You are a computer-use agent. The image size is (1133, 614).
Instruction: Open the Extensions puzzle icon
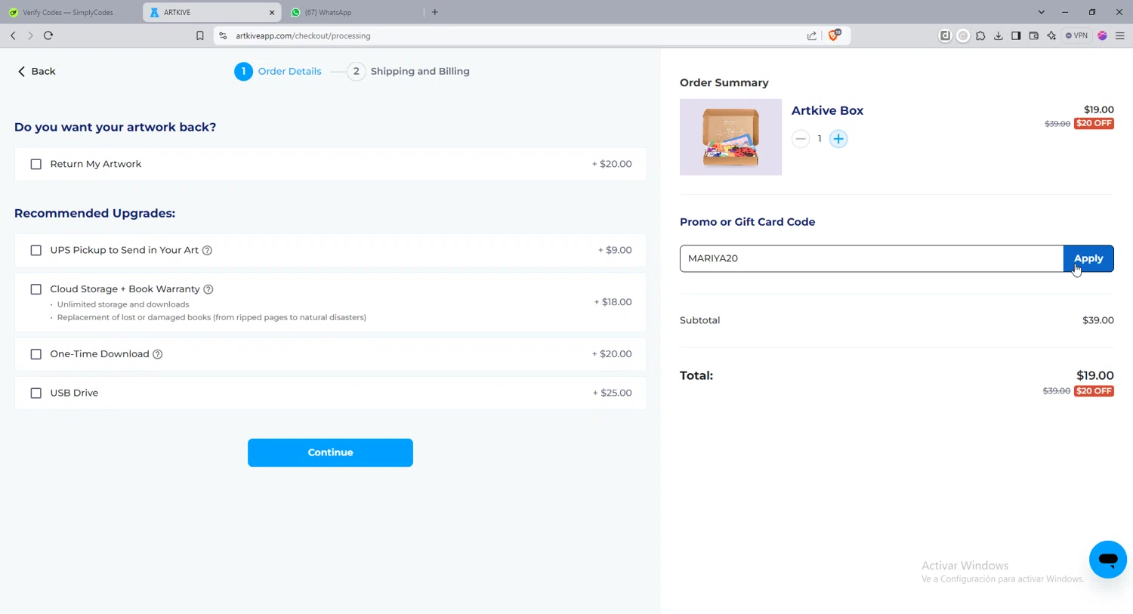coord(980,35)
